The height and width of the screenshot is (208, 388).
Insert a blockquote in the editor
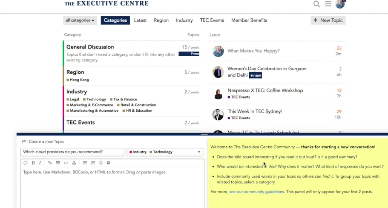(x=58, y=163)
